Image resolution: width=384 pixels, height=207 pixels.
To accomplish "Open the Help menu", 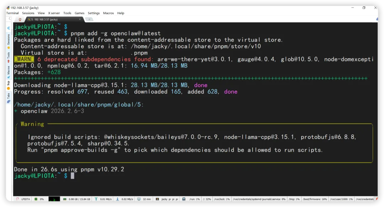I will [121, 13].
